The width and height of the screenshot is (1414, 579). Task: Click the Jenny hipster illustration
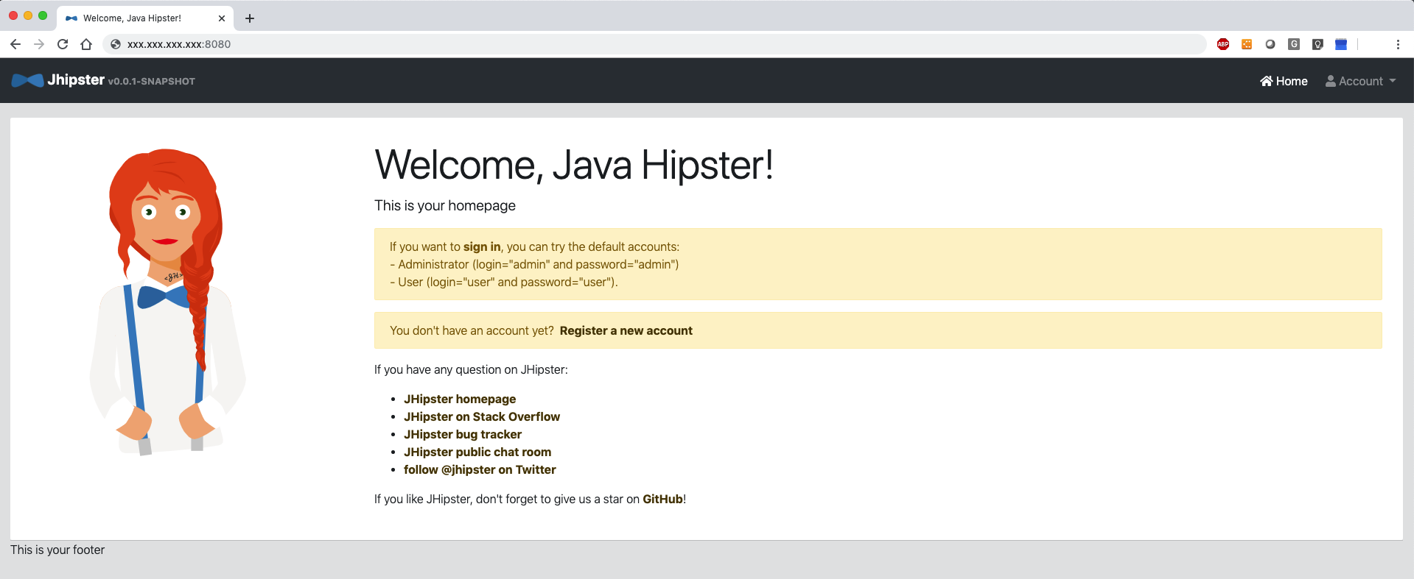(x=168, y=302)
